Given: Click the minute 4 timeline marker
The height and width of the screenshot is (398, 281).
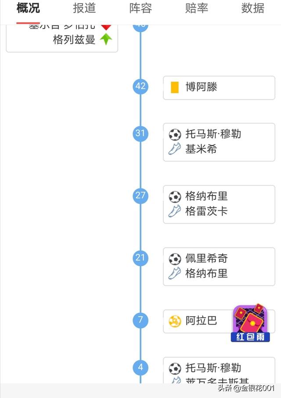Looking at the screenshot, I should (x=140, y=367).
